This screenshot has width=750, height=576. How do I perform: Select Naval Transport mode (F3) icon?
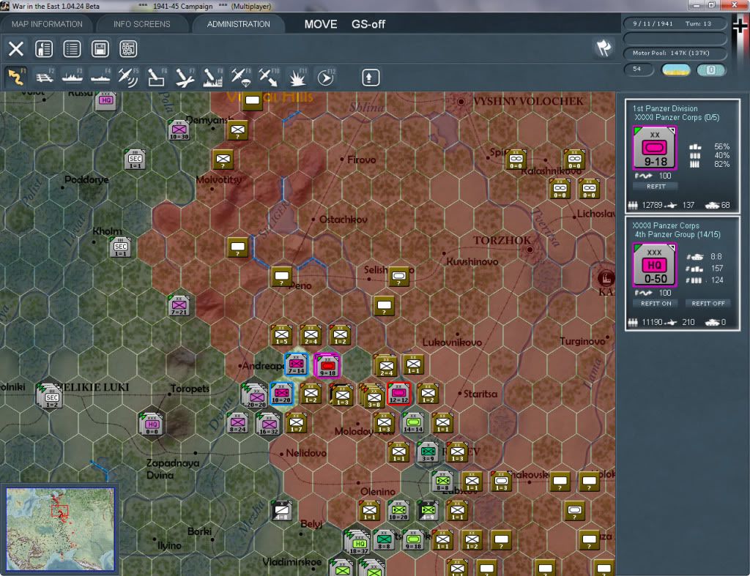click(x=73, y=77)
